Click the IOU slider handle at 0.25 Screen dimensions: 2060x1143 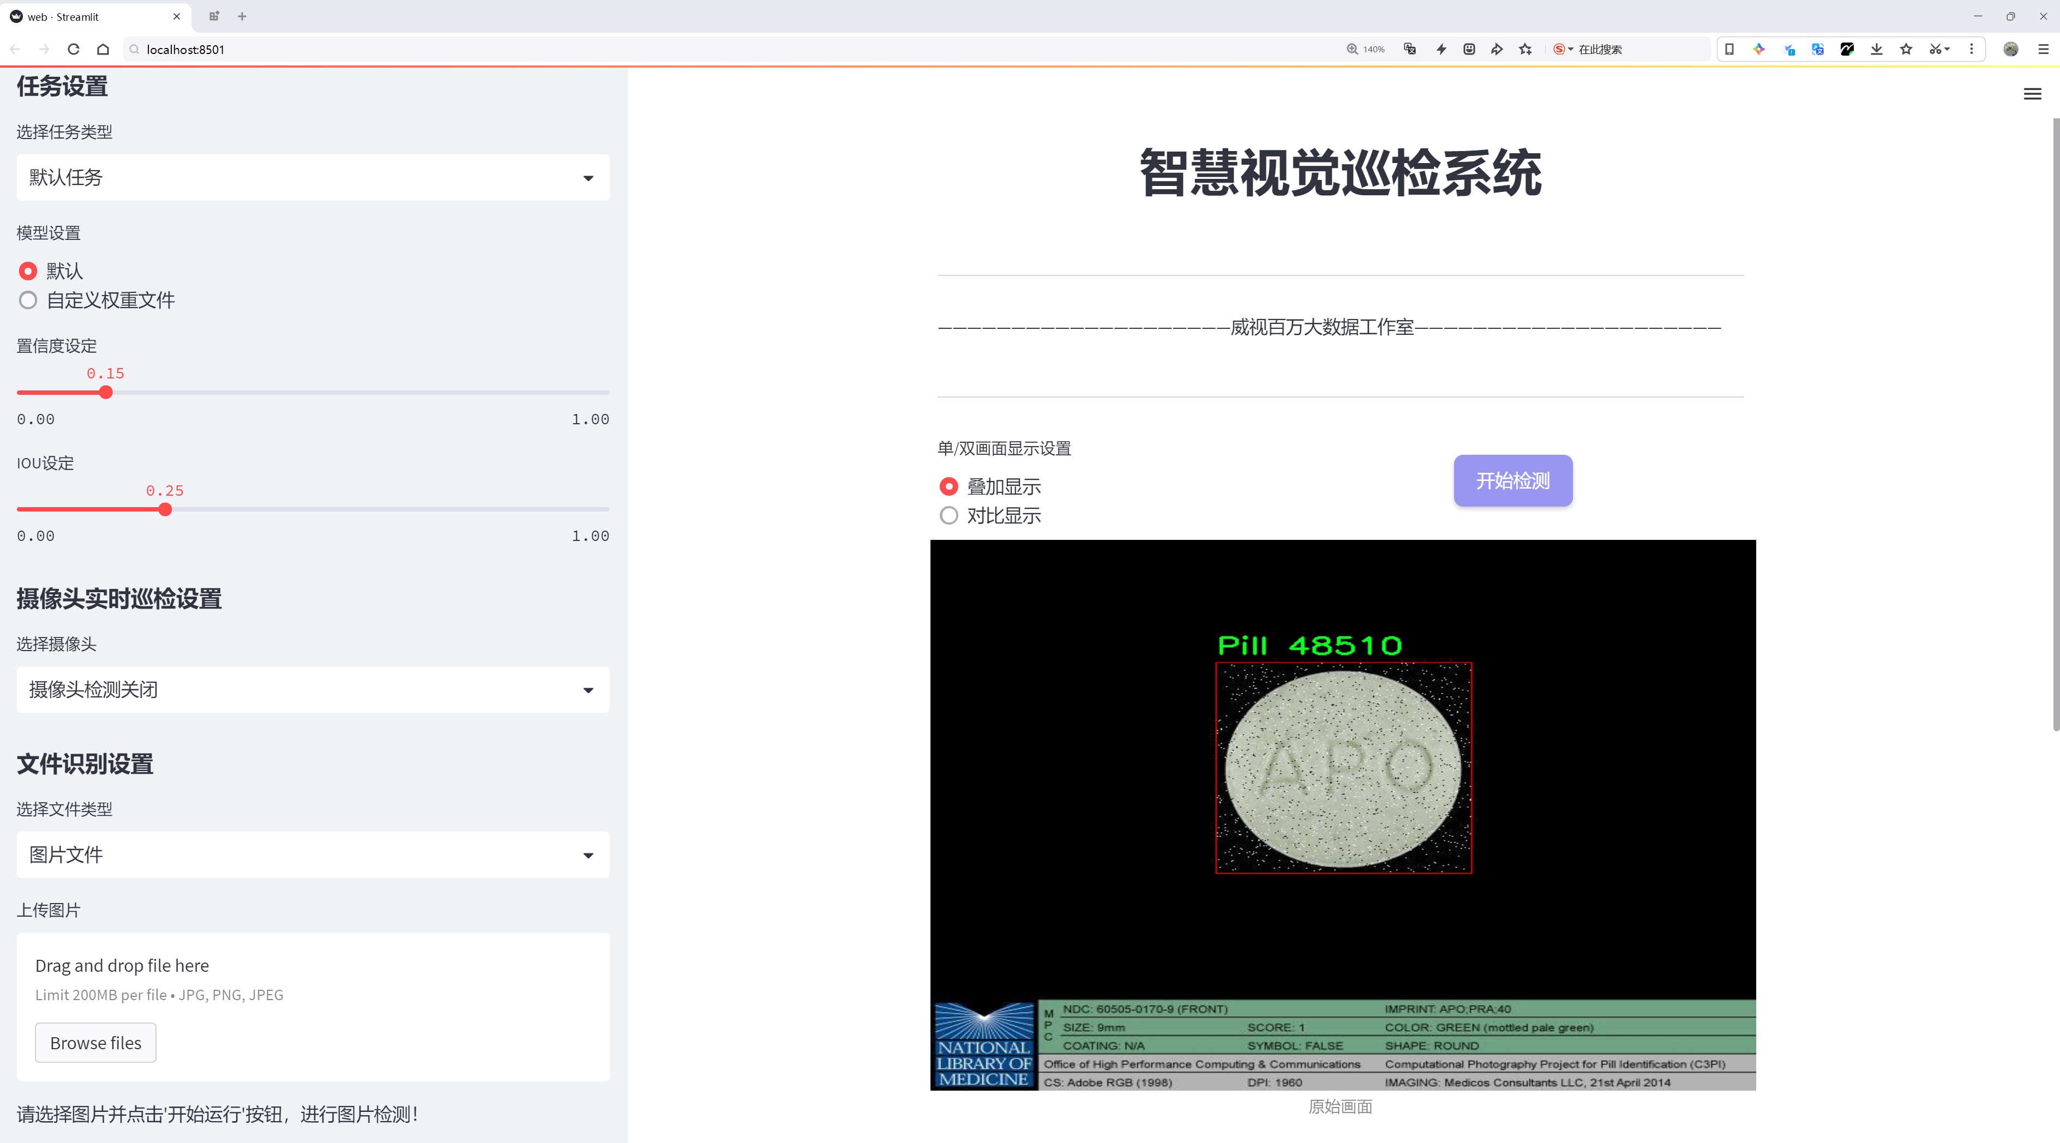(x=166, y=510)
